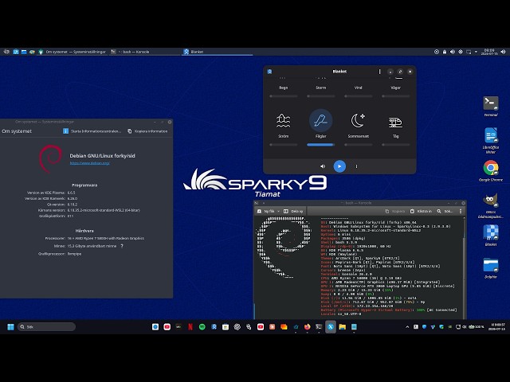
Task: Open Spotify from the Windows taskbar
Action: click(202, 327)
